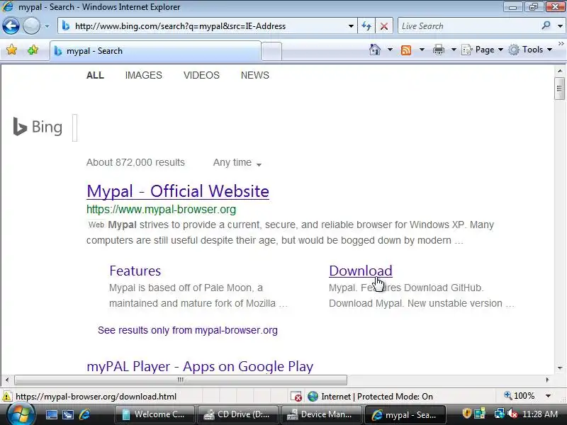Switch to the NEWS results tab
567x425 pixels.
pyautogui.click(x=255, y=75)
